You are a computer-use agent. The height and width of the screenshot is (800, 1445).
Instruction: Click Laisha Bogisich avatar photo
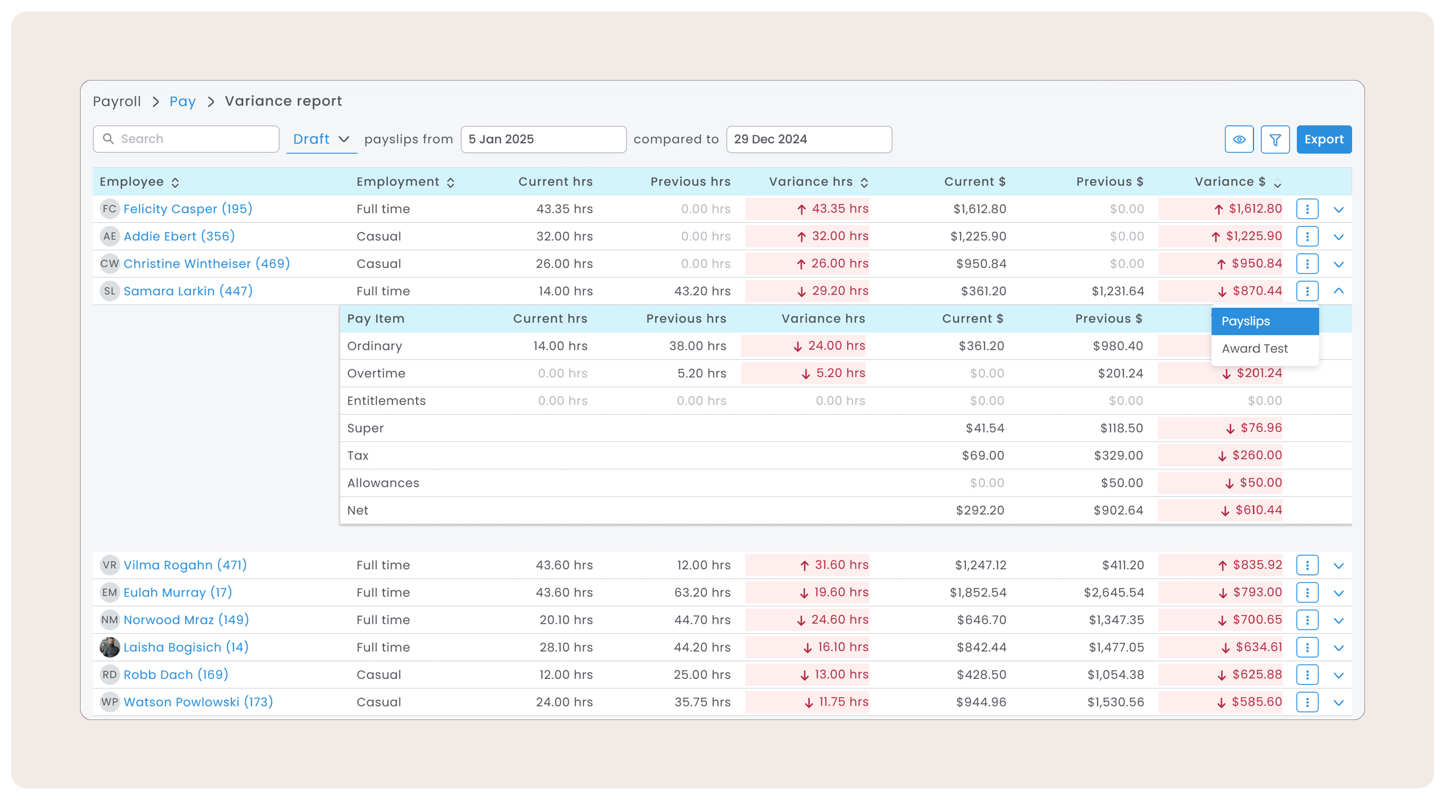tap(109, 647)
